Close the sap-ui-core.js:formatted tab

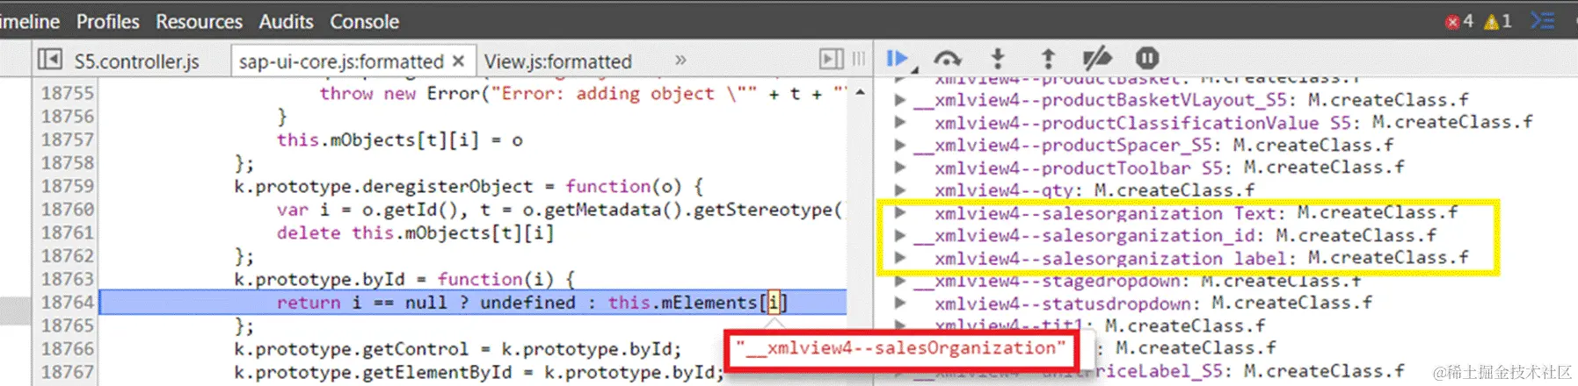click(458, 61)
